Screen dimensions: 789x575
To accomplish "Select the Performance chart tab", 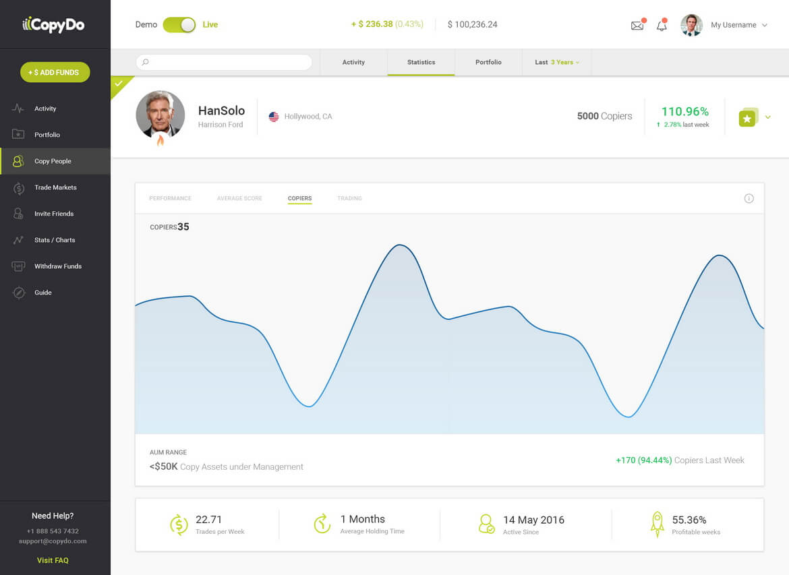I will [170, 198].
